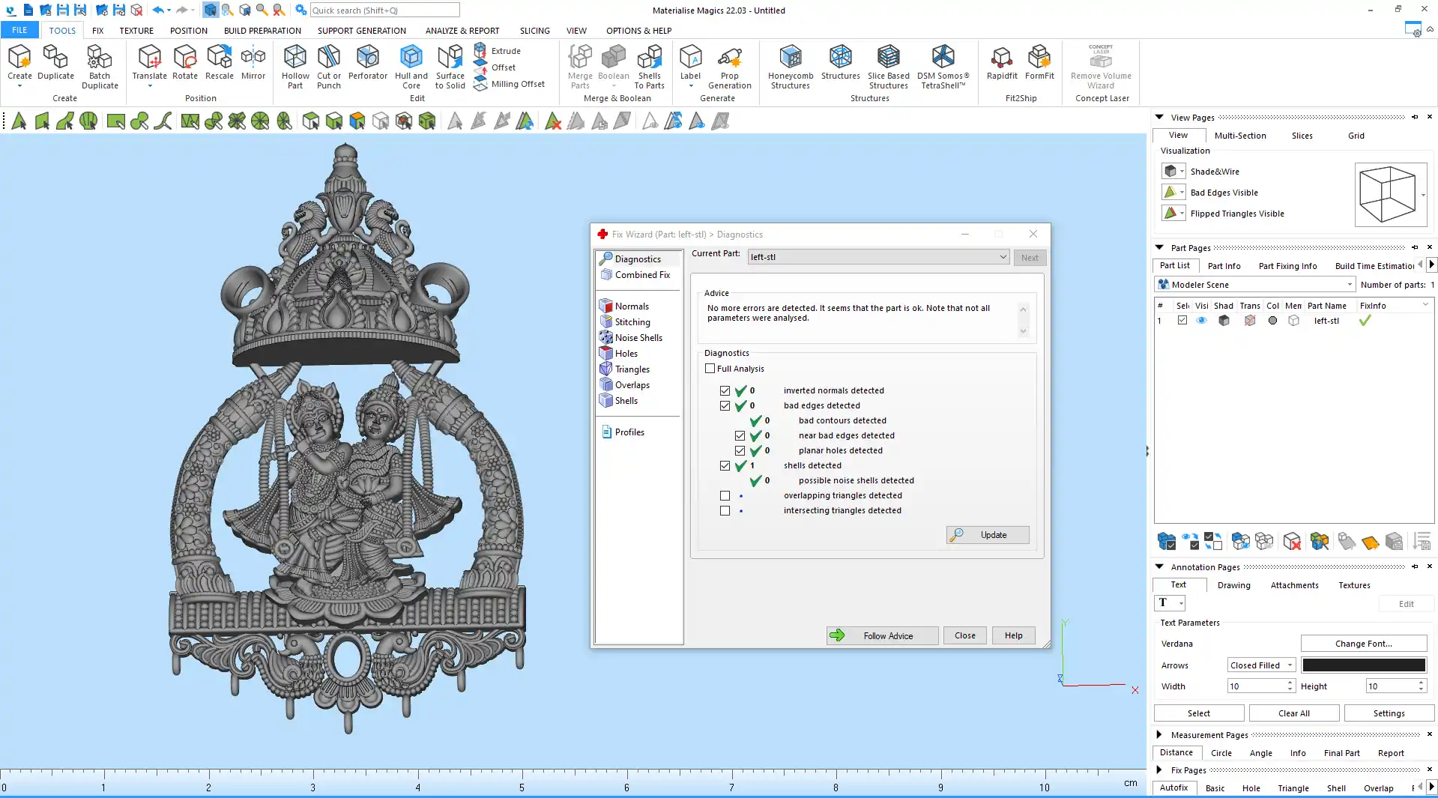The height and width of the screenshot is (798, 1438).
Task: Click the Quick search input field
Action: [x=384, y=10]
